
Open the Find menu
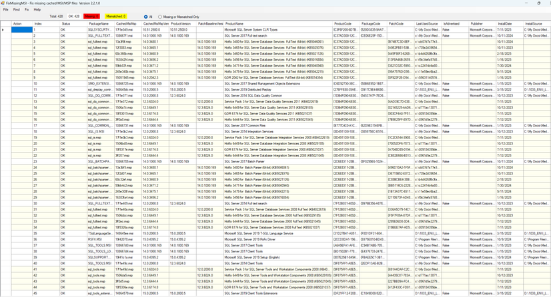[x=17, y=9]
